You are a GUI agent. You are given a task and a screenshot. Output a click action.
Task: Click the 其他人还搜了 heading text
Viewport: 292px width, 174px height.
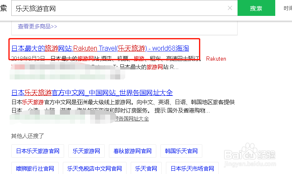coord(28,136)
